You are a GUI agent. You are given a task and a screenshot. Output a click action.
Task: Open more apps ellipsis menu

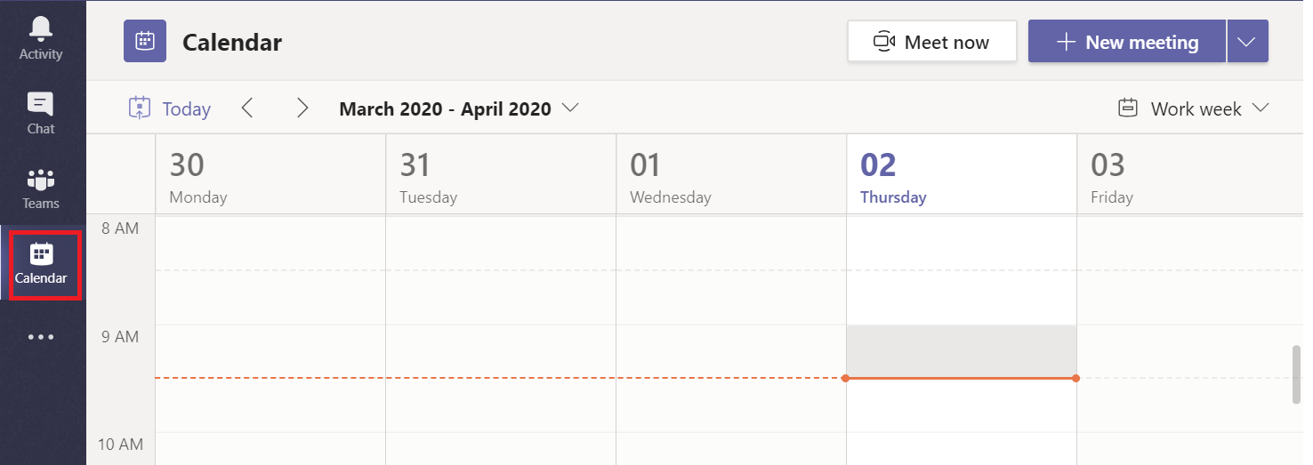41,337
